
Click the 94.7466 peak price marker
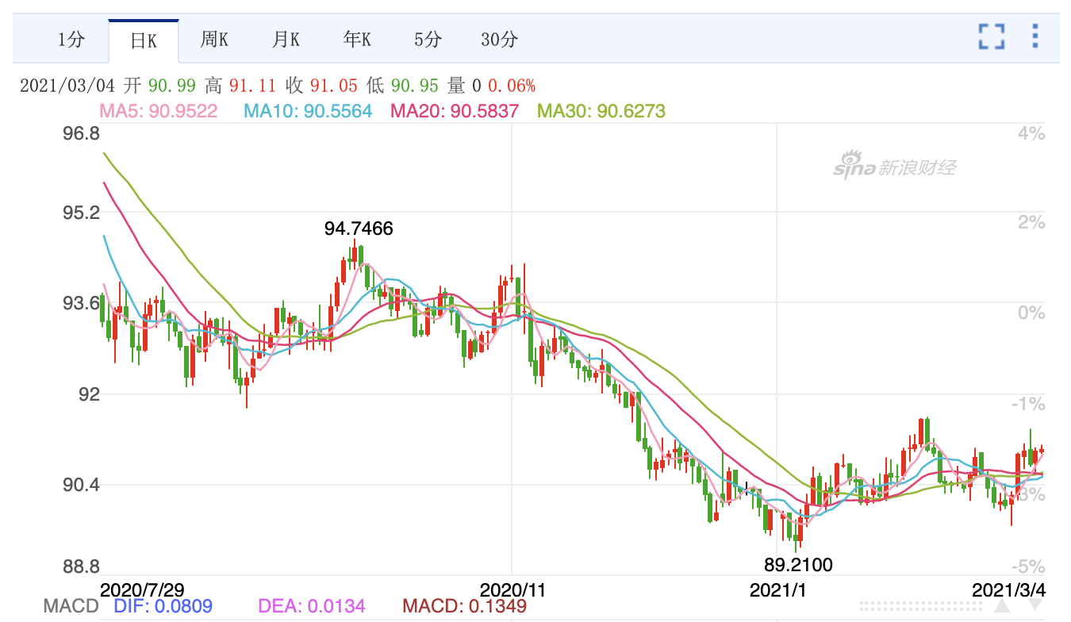point(359,229)
